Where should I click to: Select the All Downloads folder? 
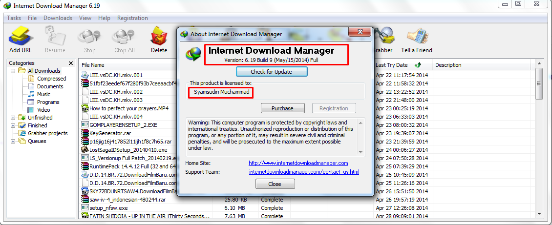[x=44, y=71]
